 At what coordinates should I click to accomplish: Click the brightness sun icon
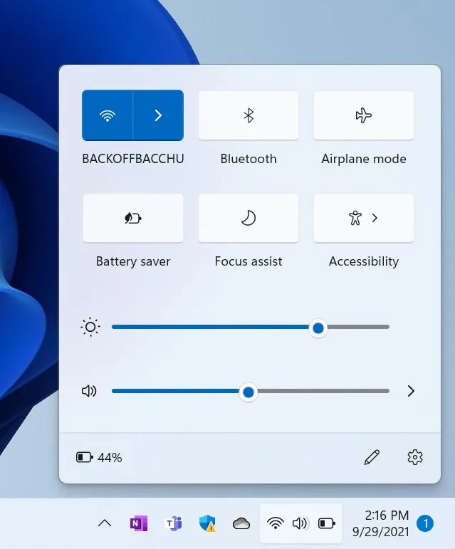[90, 328]
